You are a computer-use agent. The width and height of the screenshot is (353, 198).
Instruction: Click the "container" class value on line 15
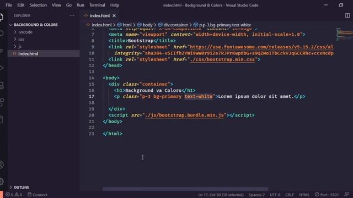click(155, 84)
